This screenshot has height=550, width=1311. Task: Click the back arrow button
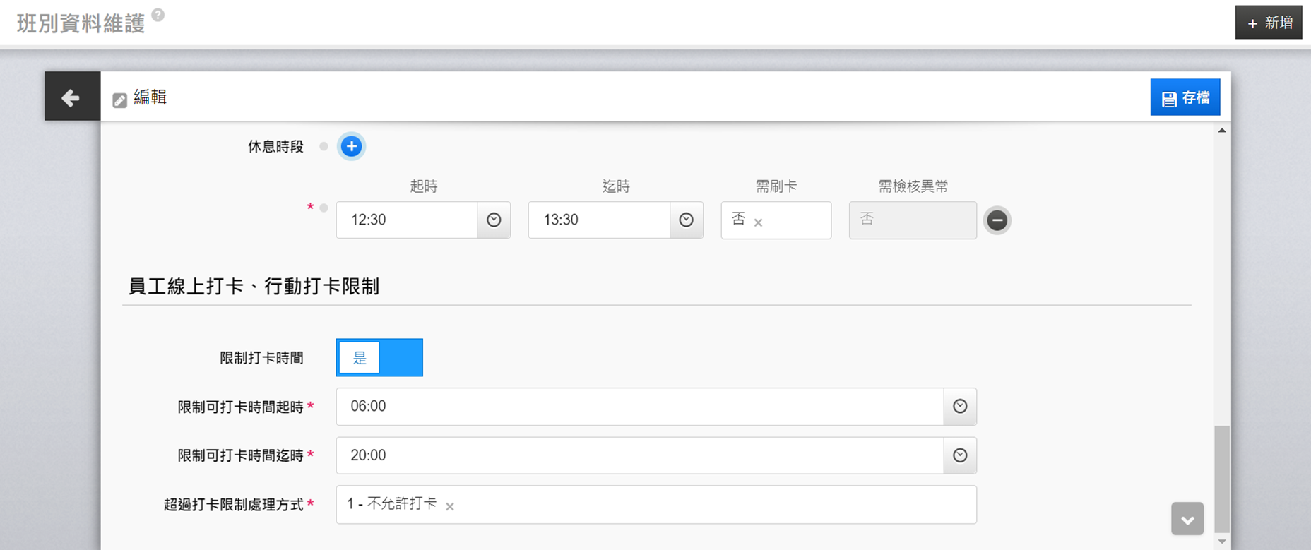pyautogui.click(x=71, y=97)
